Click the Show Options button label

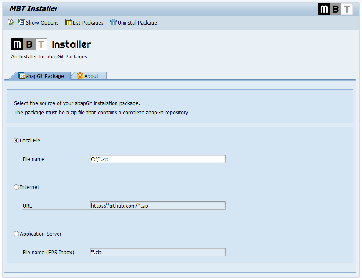[x=42, y=22]
